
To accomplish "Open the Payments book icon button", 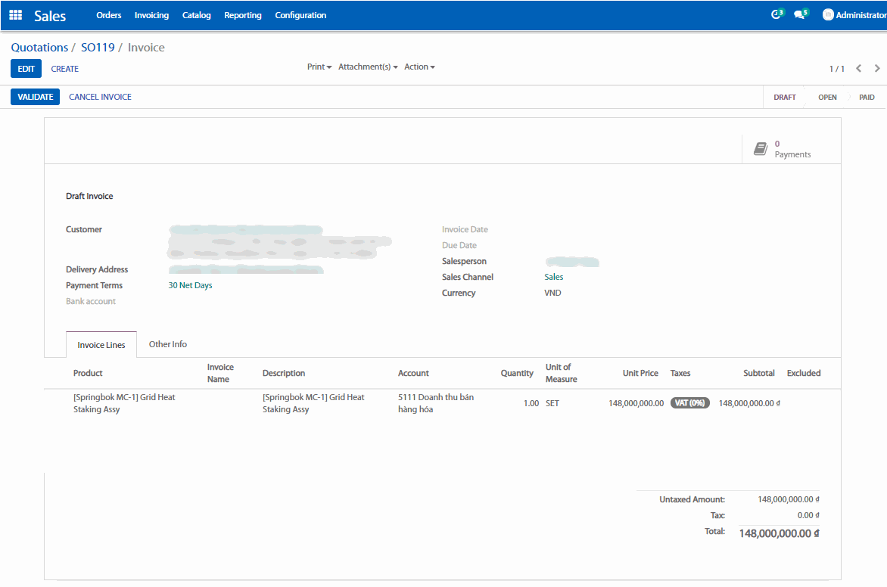I will pyautogui.click(x=761, y=149).
